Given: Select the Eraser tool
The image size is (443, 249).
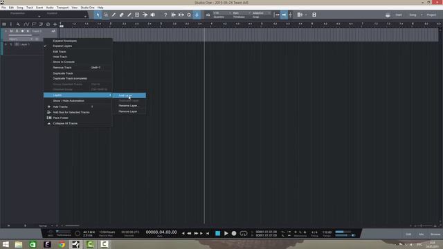Looking at the screenshot, I should (x=122, y=15).
